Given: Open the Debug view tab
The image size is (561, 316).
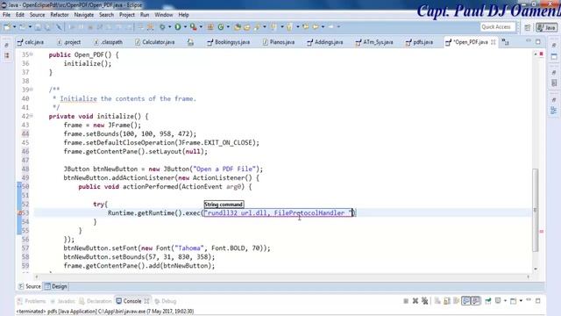Looking at the screenshot, I should pos(166,301).
